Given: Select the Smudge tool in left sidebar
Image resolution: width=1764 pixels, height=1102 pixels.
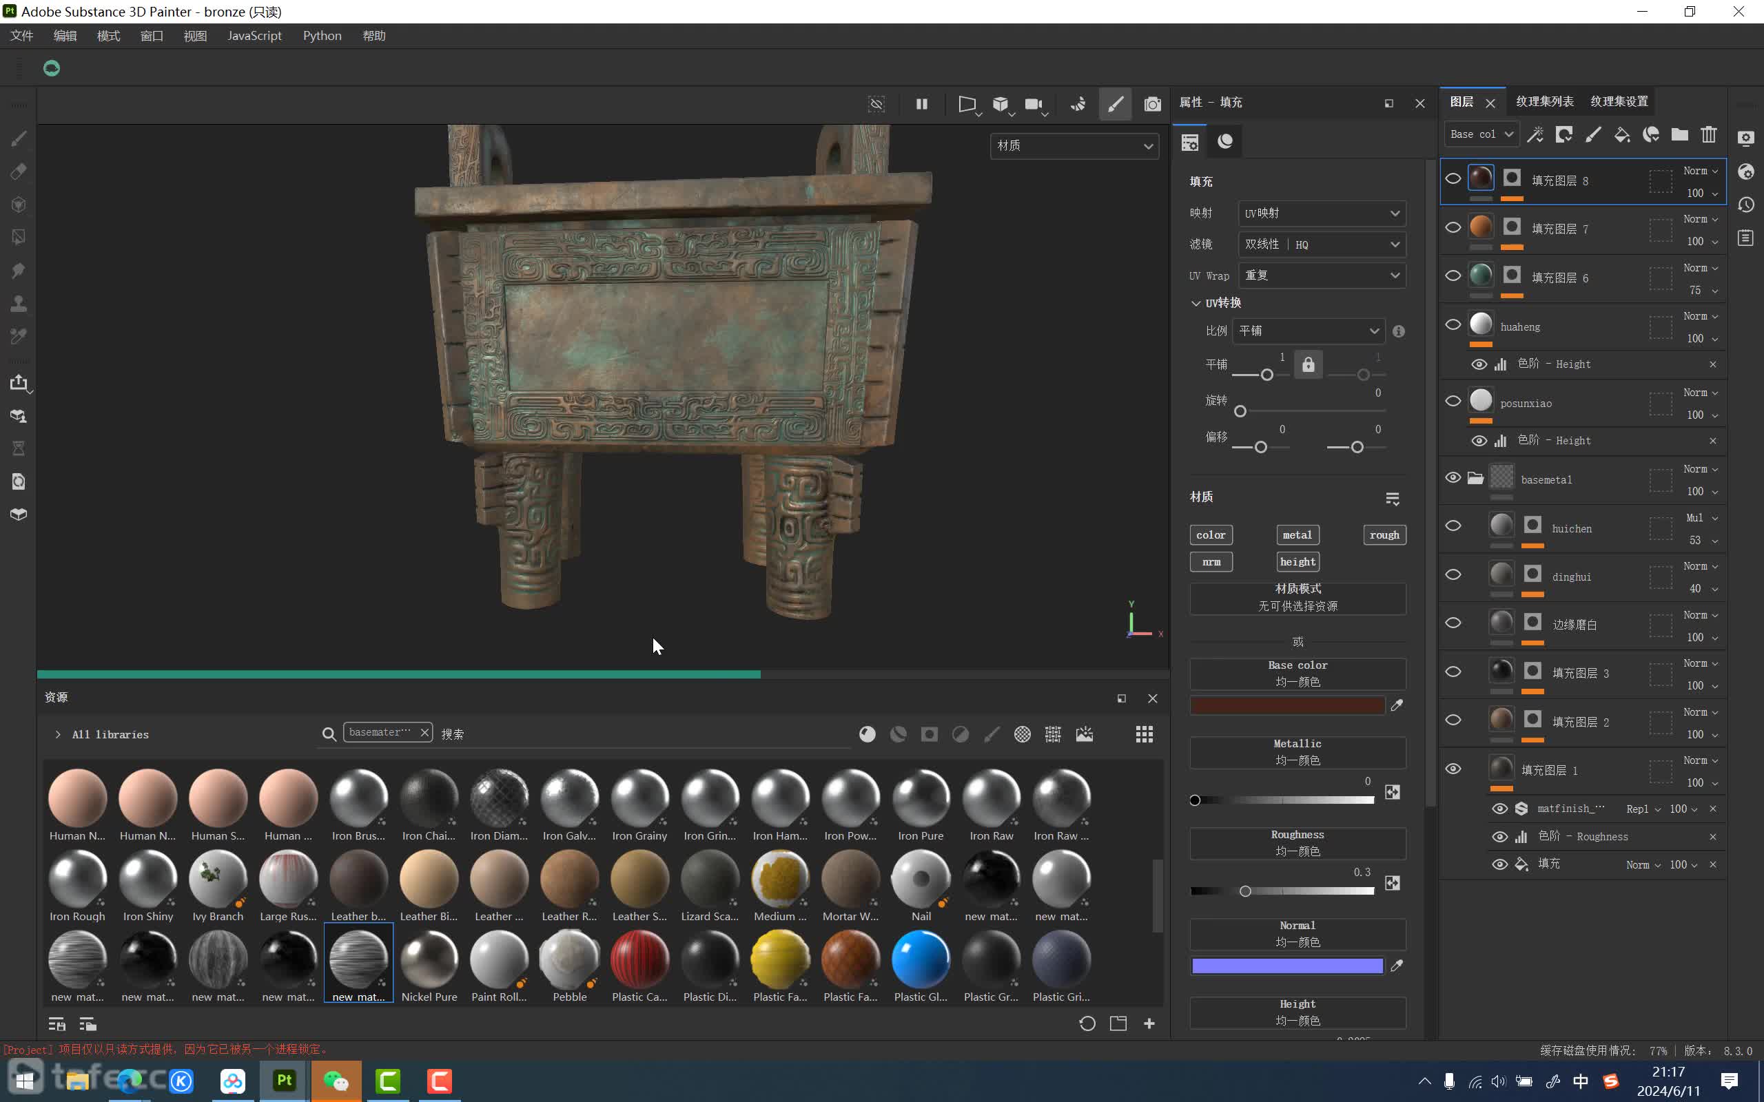Looking at the screenshot, I should click(19, 271).
